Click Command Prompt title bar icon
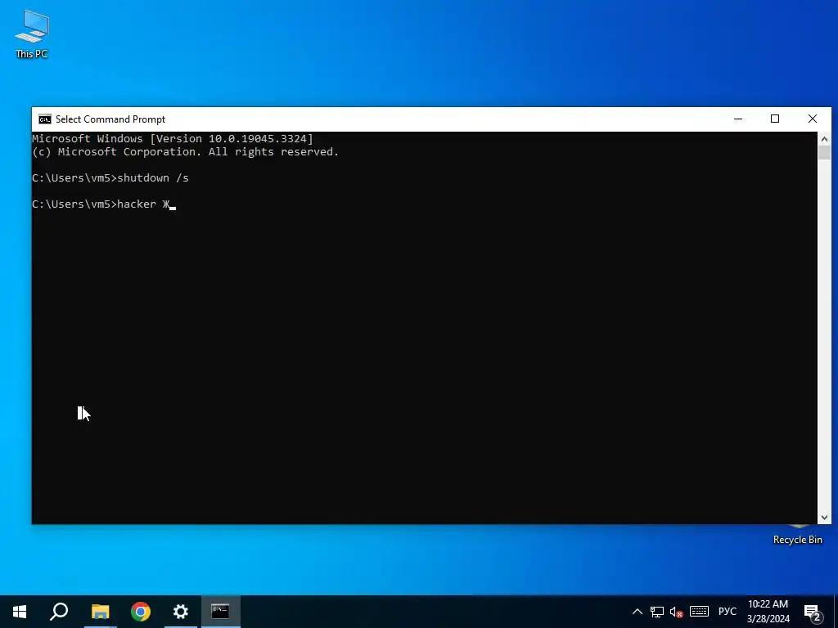Screen dimensions: 838x628 click(45, 119)
